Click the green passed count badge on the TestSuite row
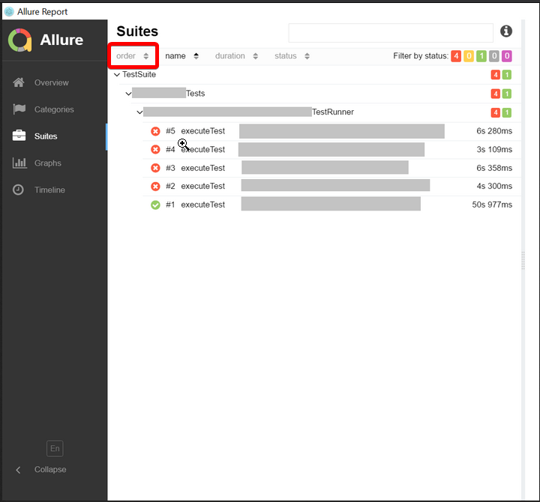 tap(506, 75)
